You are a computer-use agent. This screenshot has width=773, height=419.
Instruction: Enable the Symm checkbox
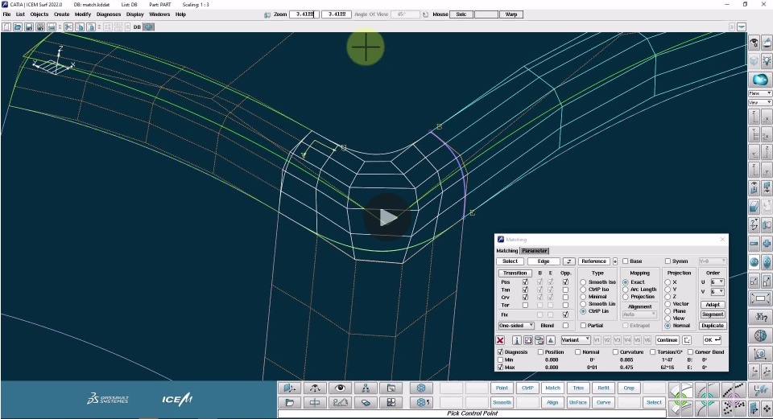tap(668, 261)
